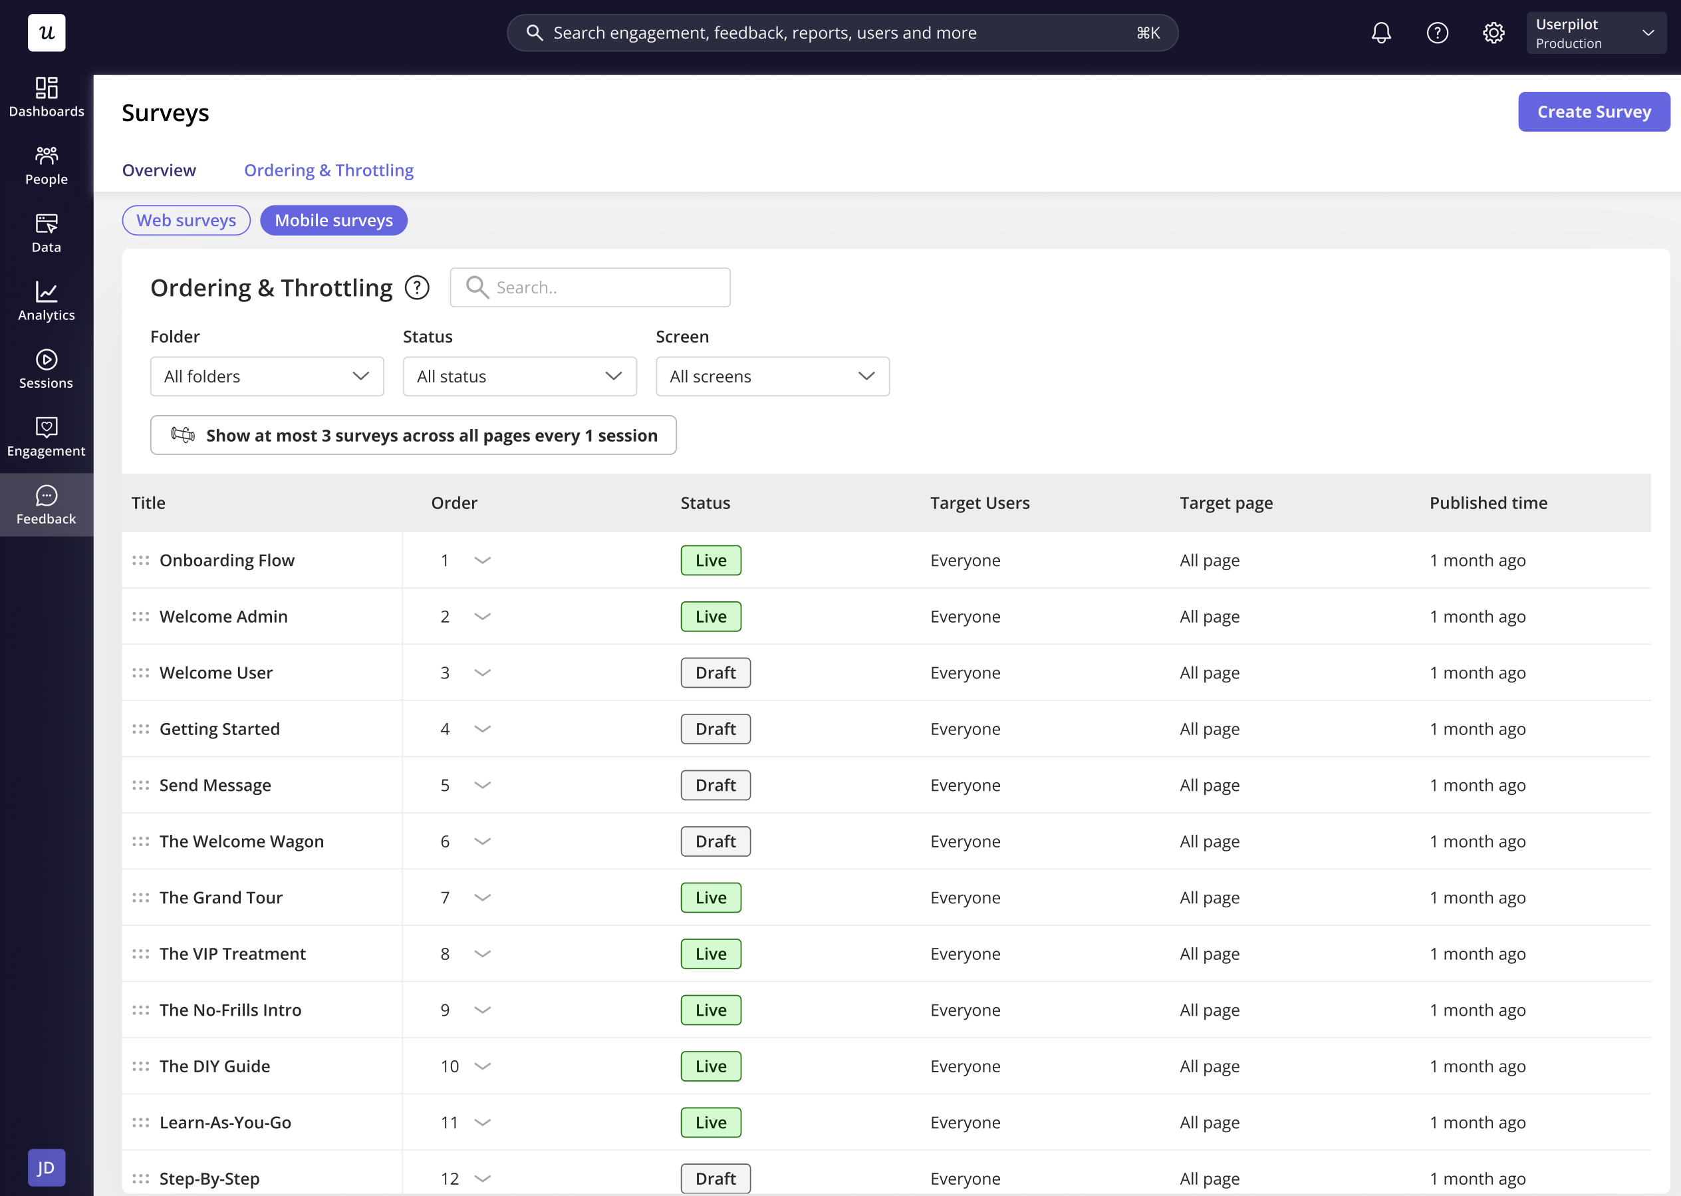
Task: Click the notifications bell icon
Action: (1380, 33)
